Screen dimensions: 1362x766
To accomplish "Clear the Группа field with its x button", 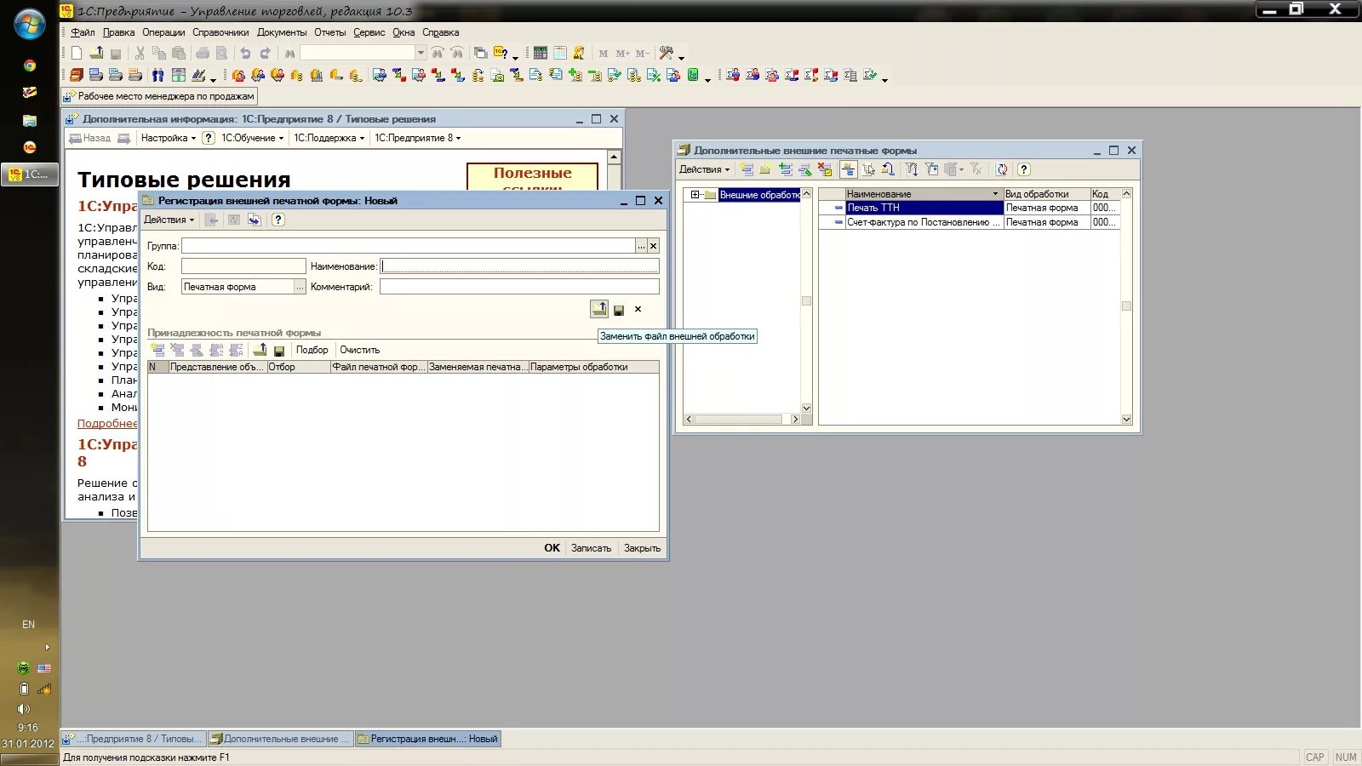I will [653, 246].
